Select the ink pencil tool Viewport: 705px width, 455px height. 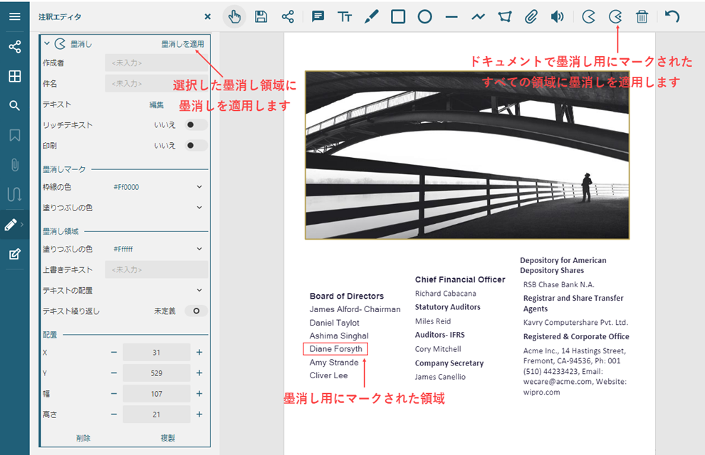372,17
